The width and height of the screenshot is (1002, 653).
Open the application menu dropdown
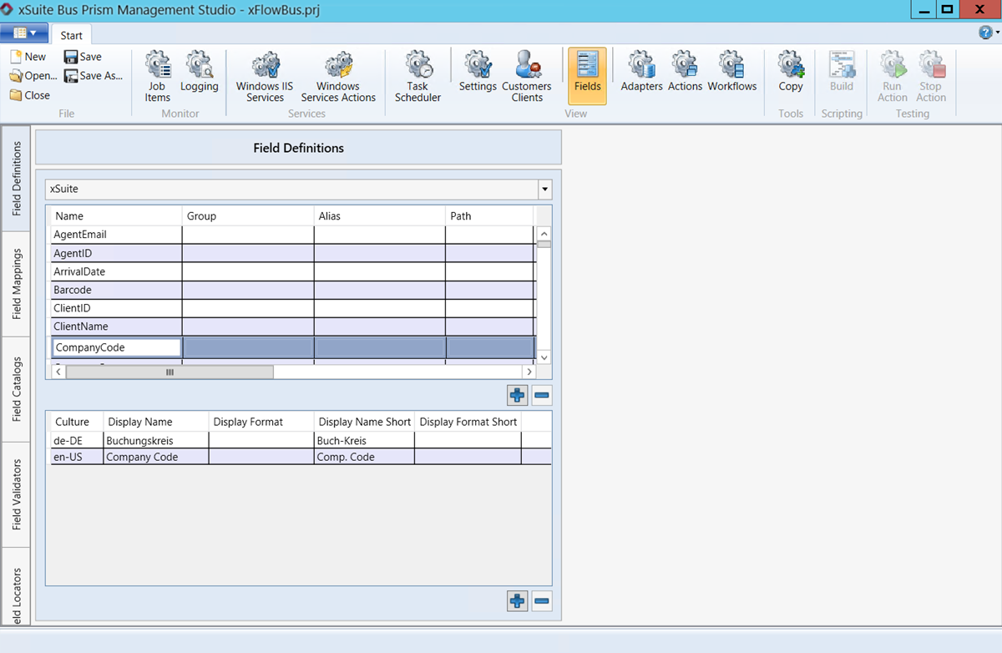pos(24,33)
